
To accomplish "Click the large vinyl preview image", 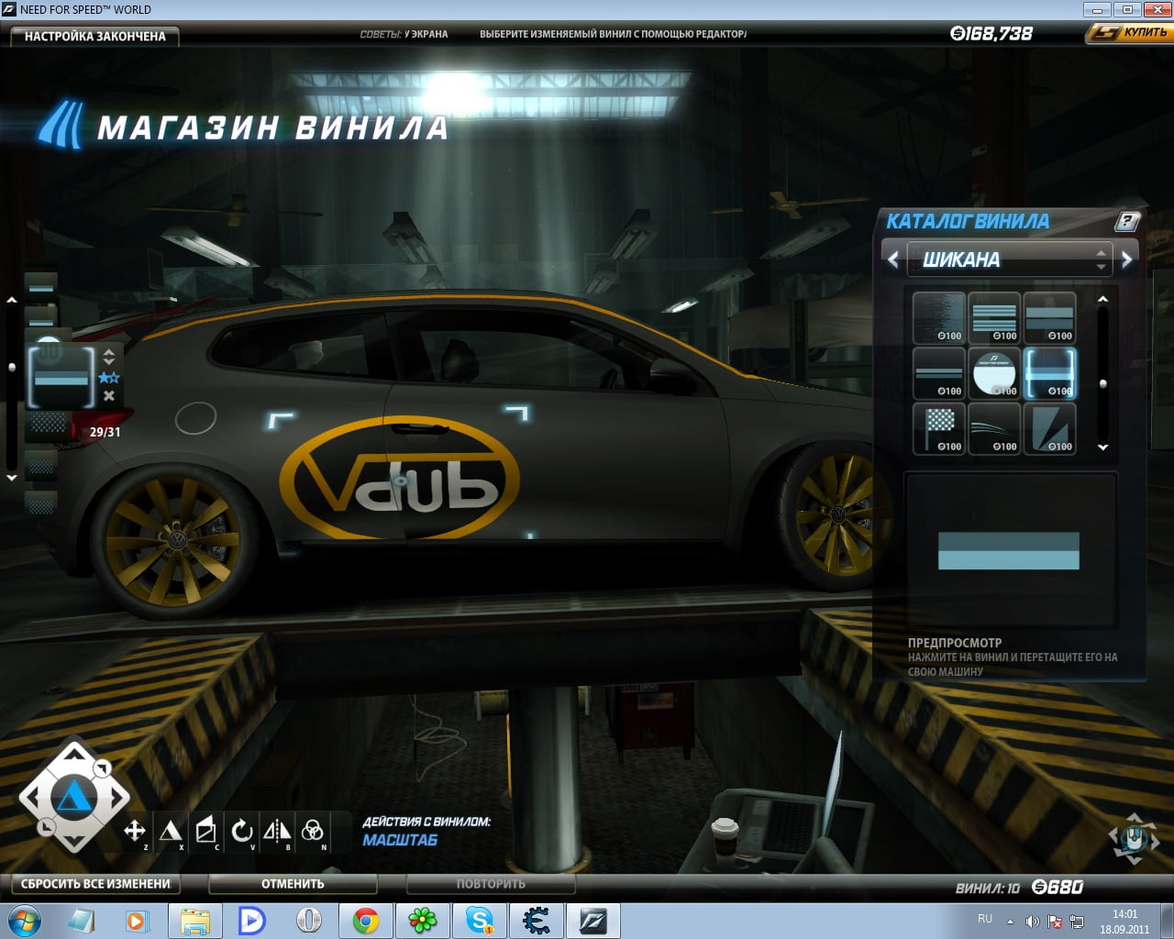I will (x=1009, y=550).
